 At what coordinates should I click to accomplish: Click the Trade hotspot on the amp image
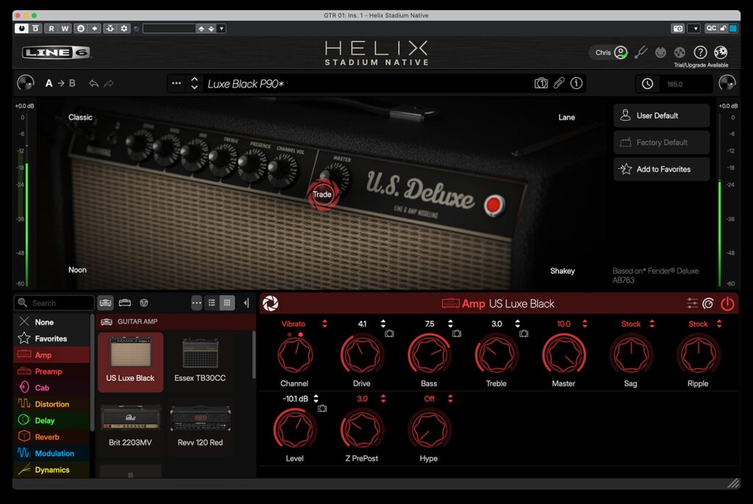pos(322,194)
